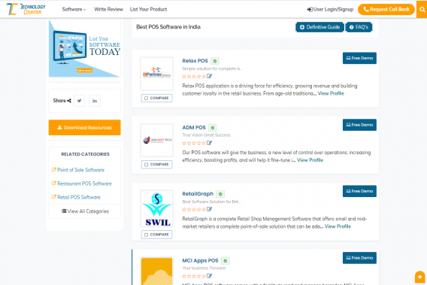Open the RetailGraph title link

tap(198, 194)
